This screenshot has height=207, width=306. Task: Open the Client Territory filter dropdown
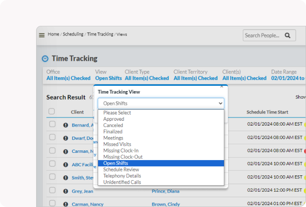(x=195, y=78)
